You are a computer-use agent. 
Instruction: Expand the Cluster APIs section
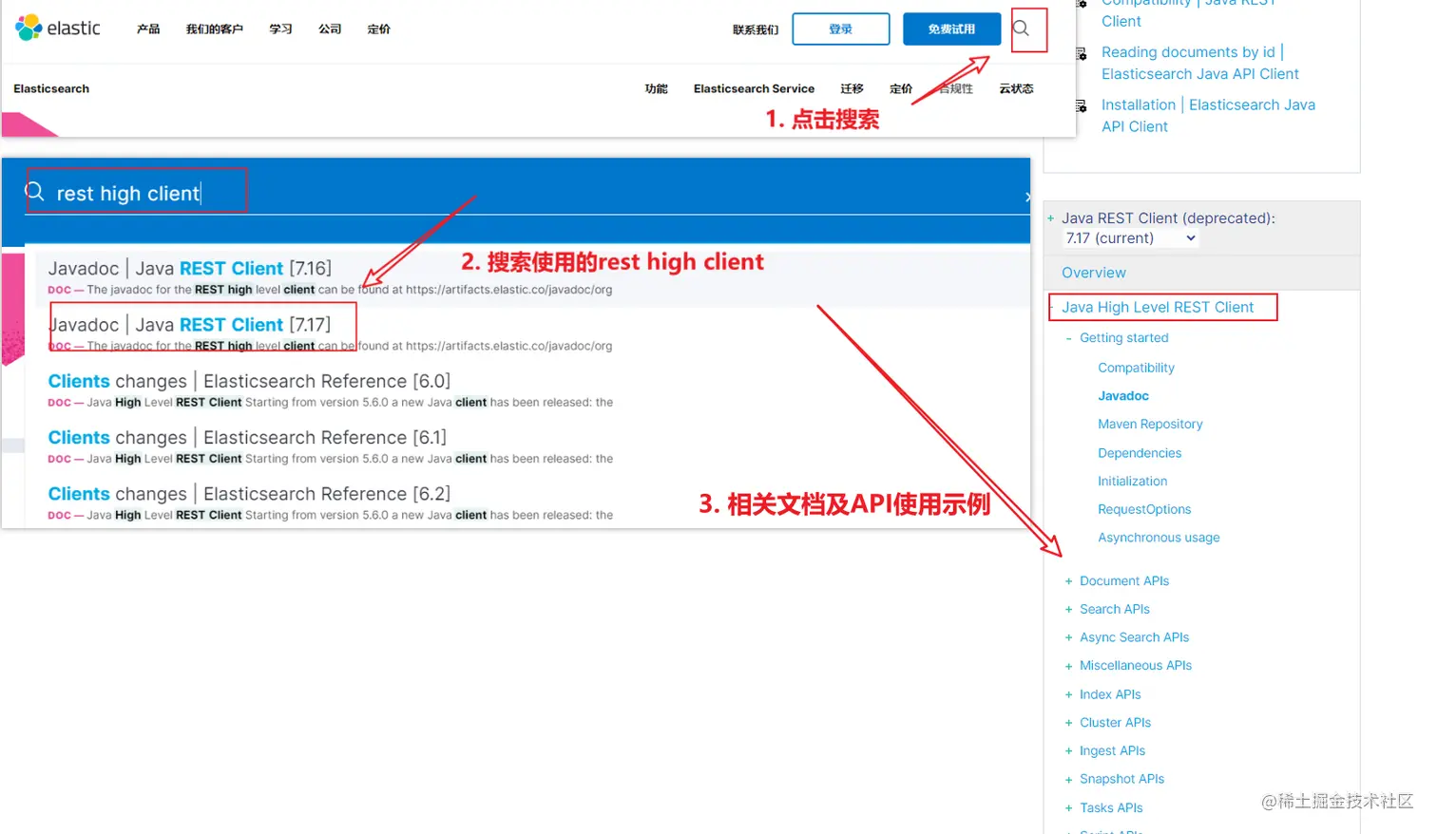[1069, 723]
